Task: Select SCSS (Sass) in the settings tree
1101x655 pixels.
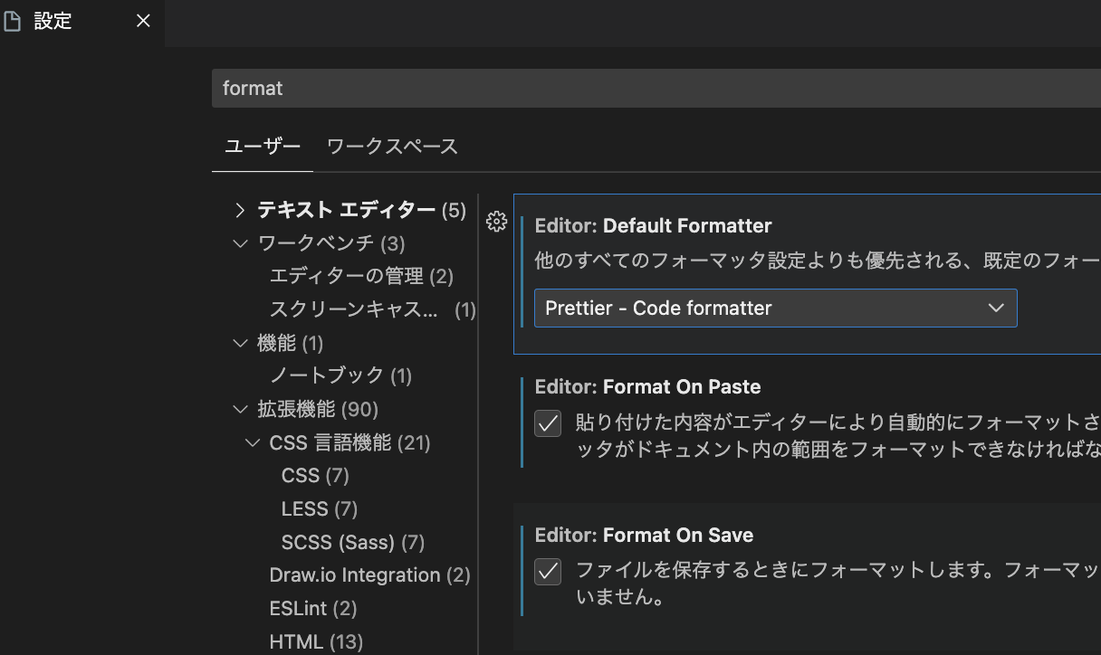Action: [x=352, y=543]
